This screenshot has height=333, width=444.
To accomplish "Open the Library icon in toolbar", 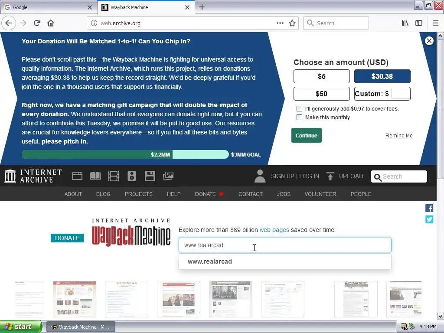I will [x=405, y=23].
